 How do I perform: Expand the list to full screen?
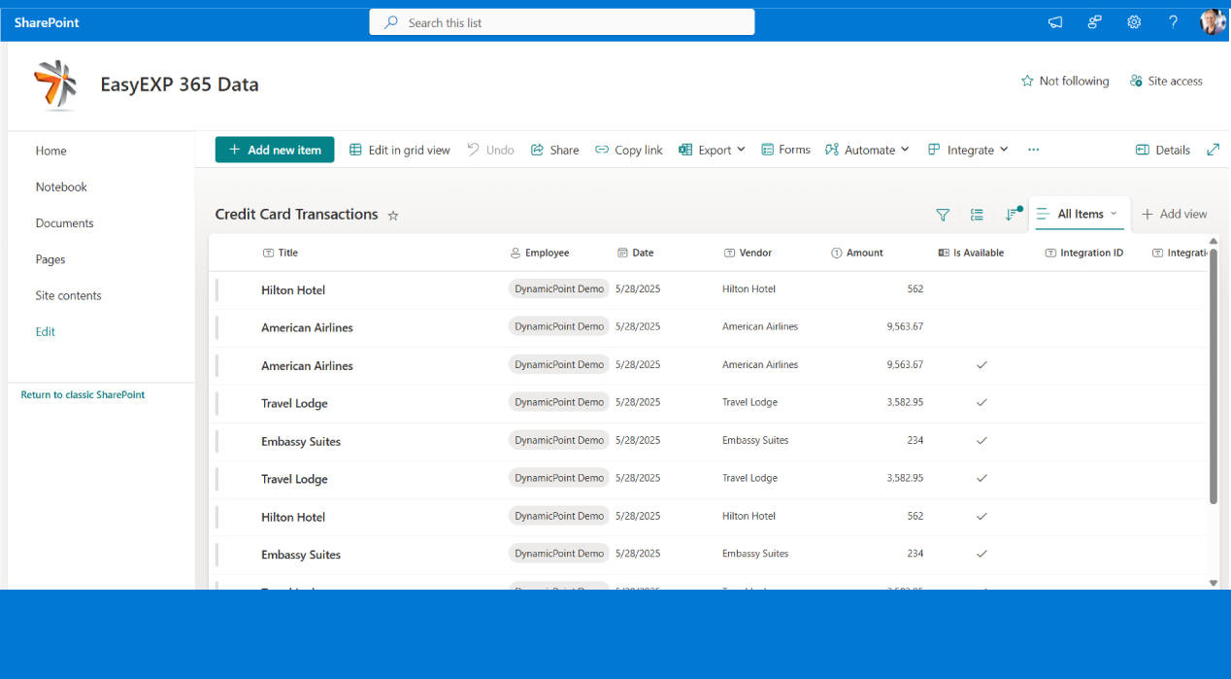[x=1213, y=150]
